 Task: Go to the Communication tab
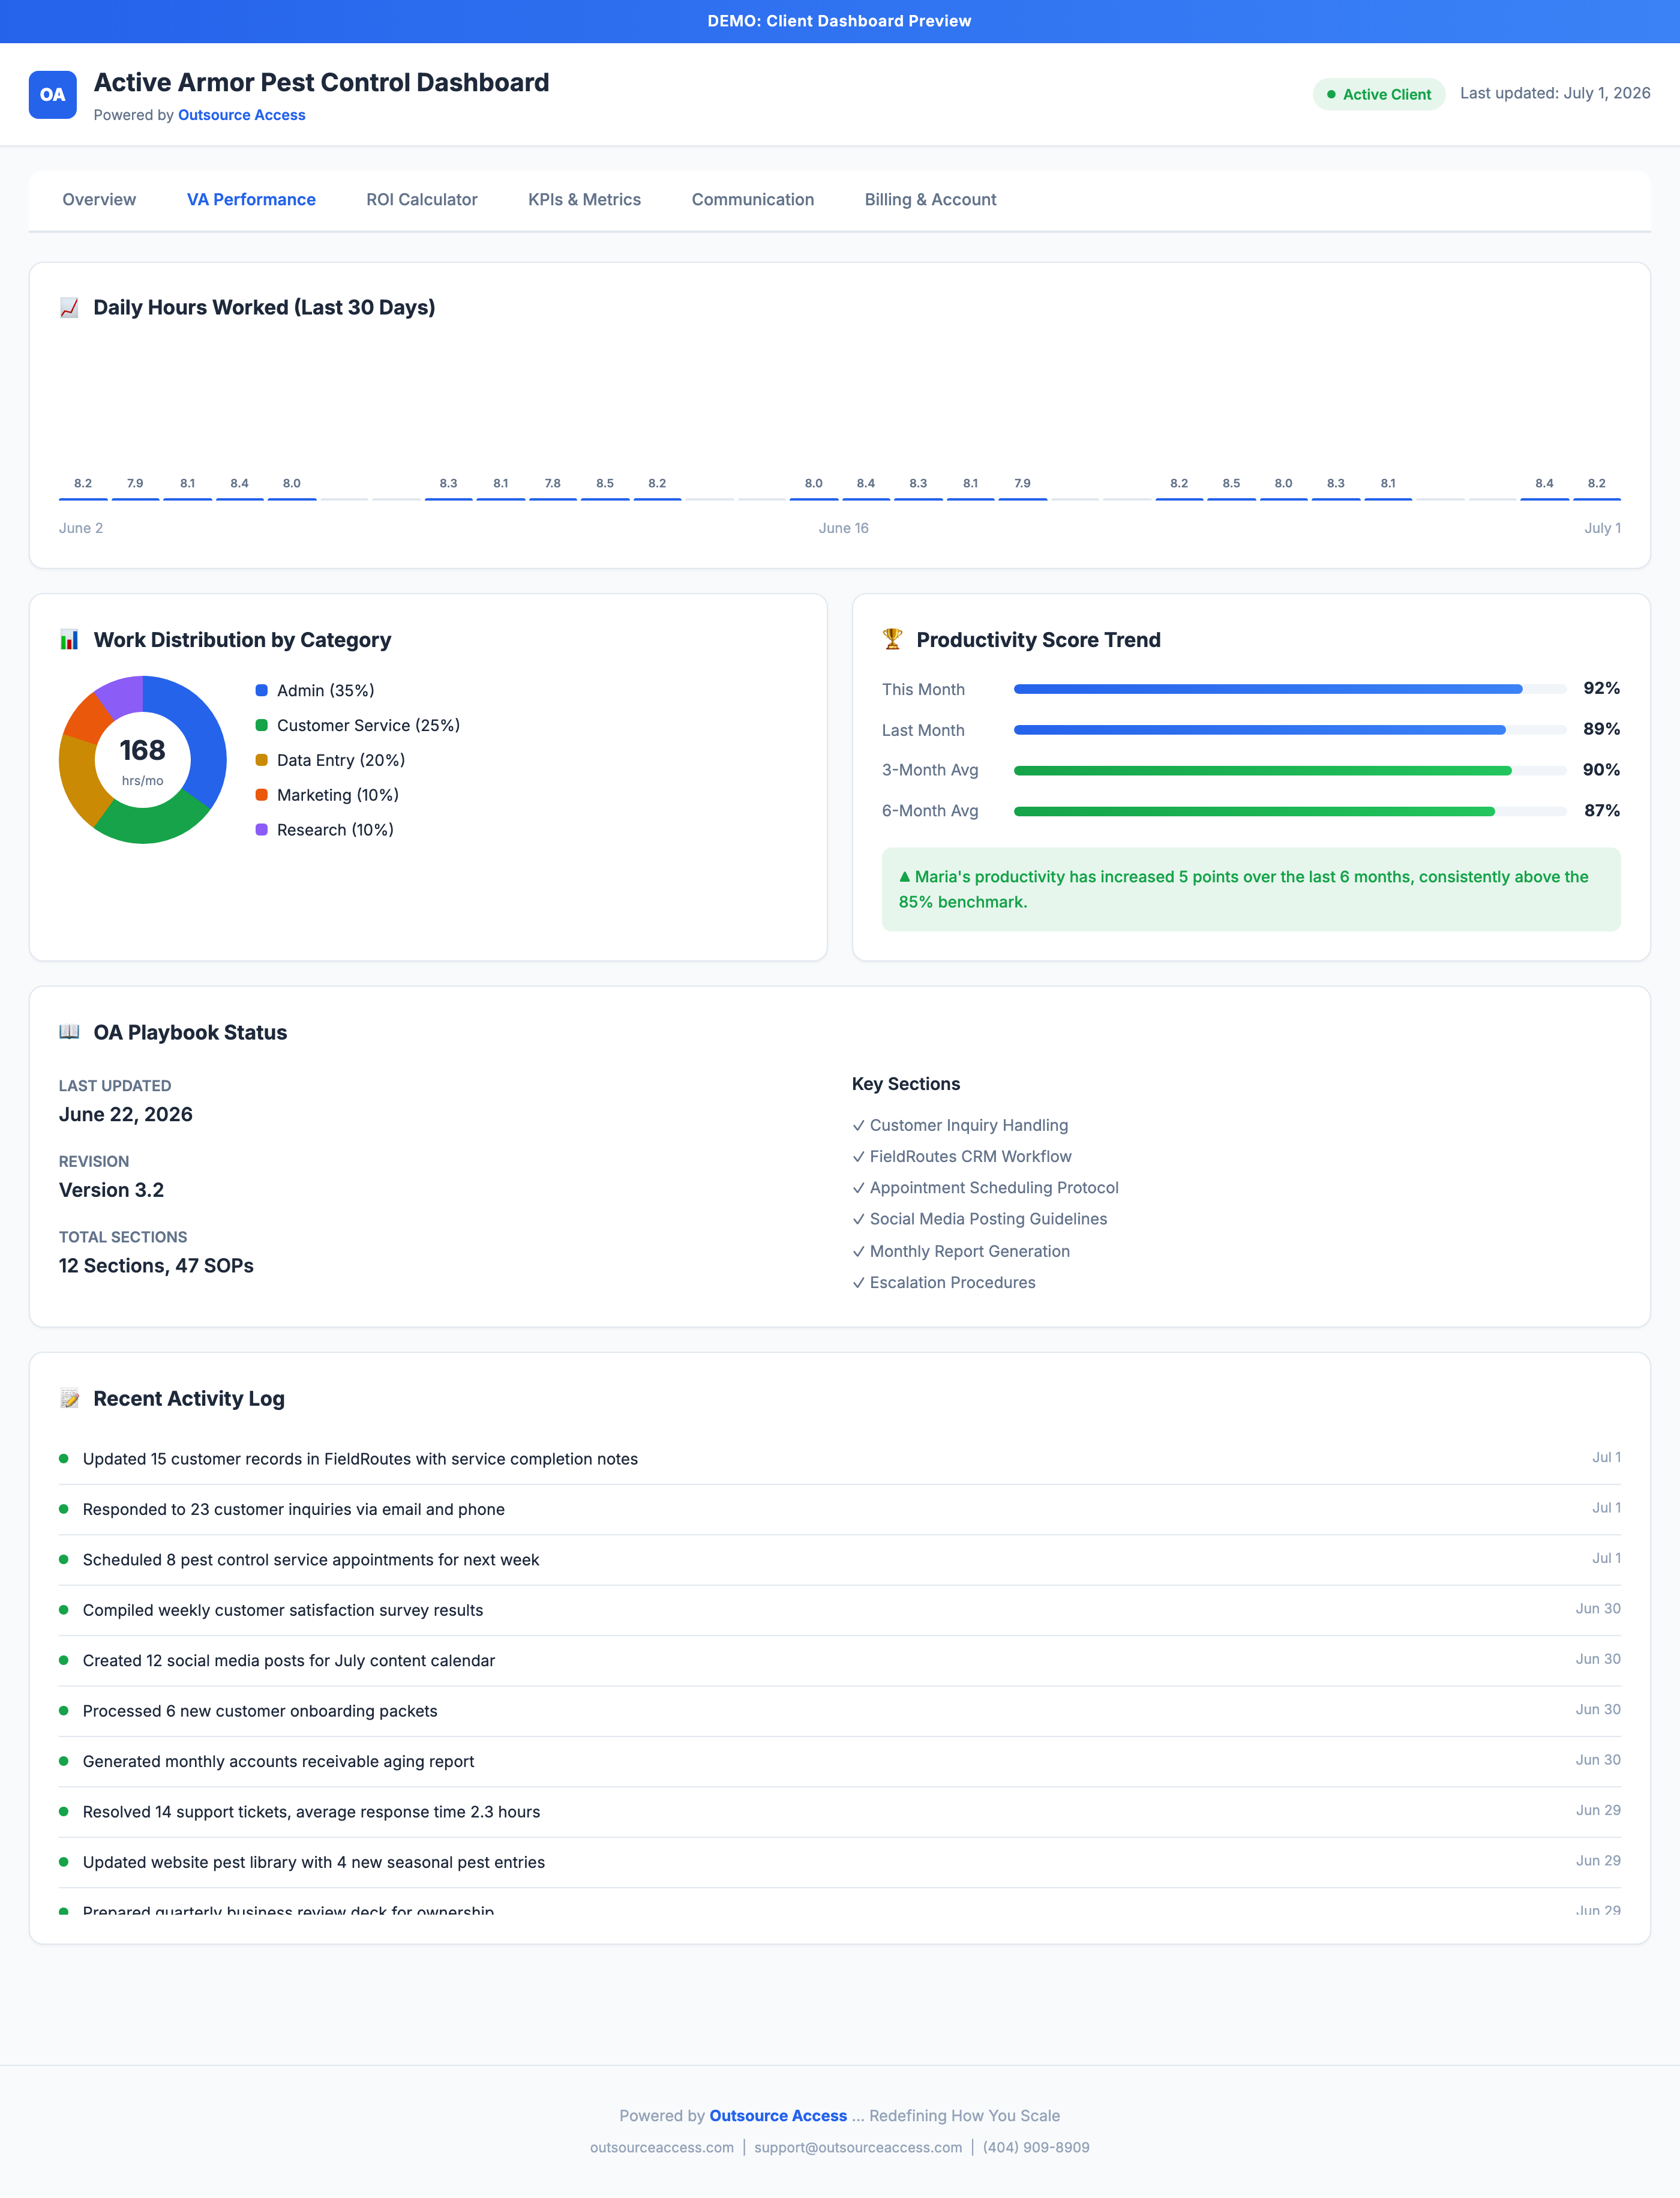pyautogui.click(x=753, y=199)
